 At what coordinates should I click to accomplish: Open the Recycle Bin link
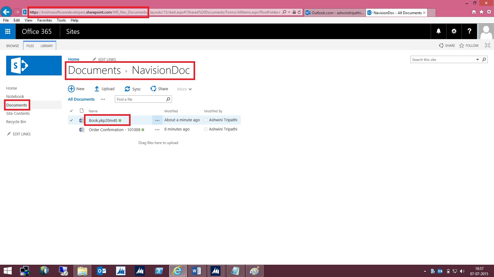(x=16, y=122)
